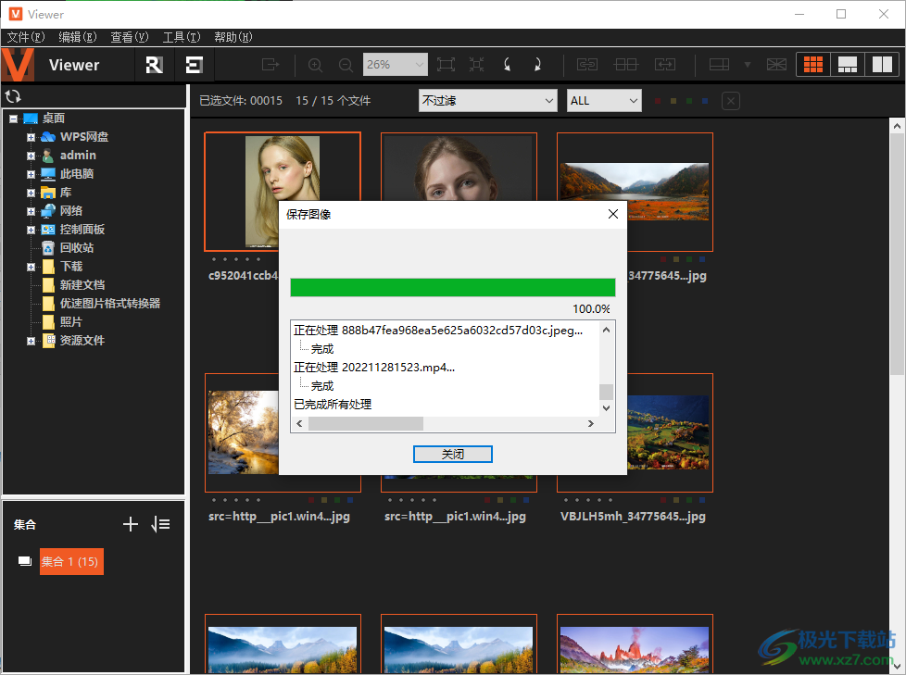Rotate image clockwise
The width and height of the screenshot is (906, 675).
[537, 65]
